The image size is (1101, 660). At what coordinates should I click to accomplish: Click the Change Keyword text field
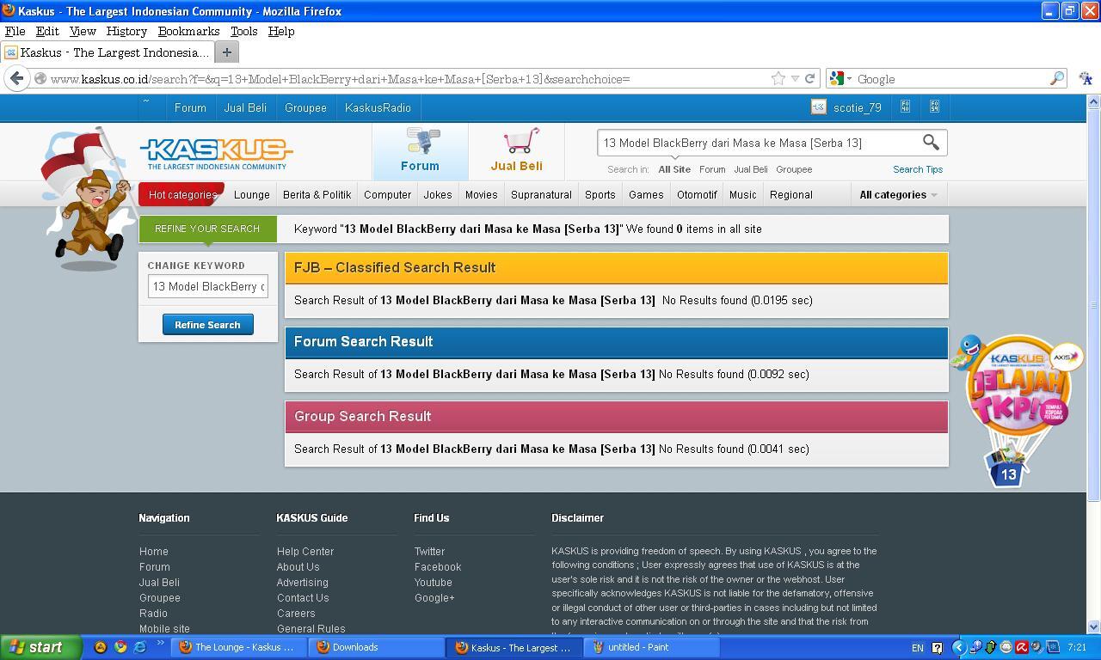(x=207, y=286)
